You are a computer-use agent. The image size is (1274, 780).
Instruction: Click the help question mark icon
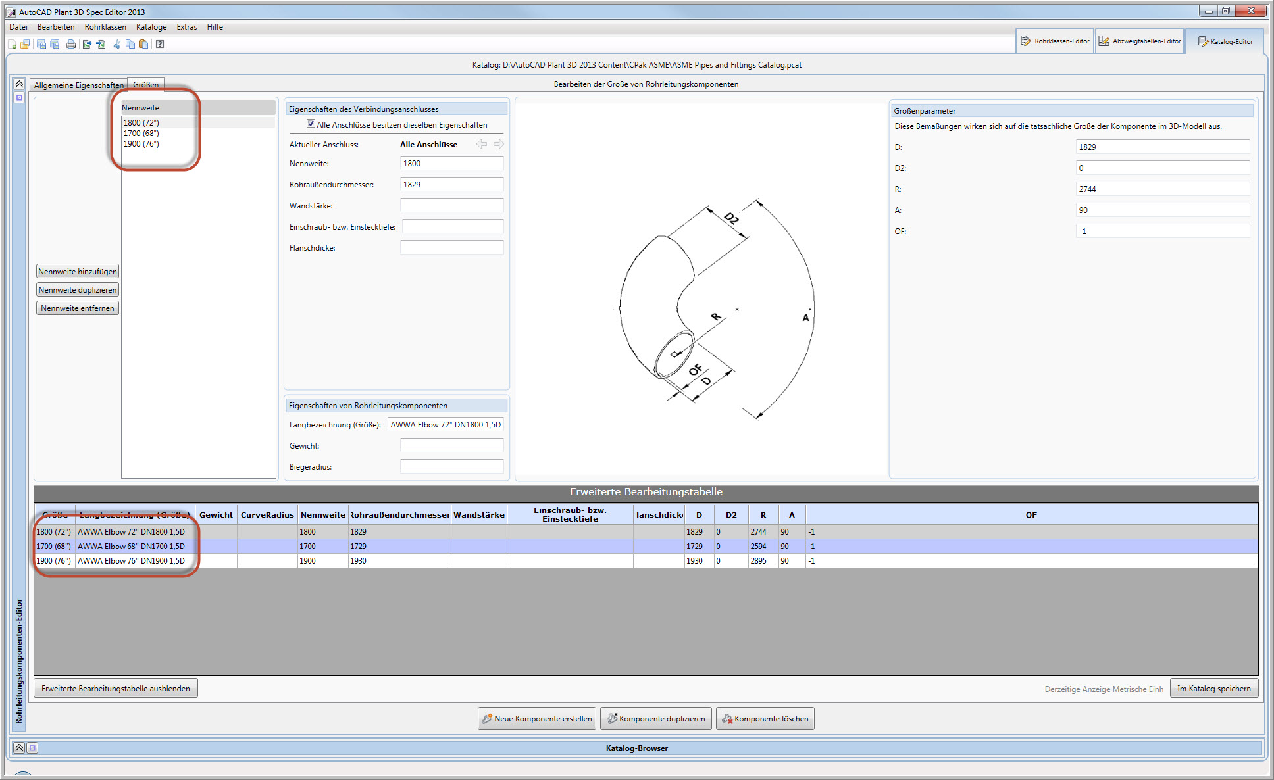pos(160,44)
